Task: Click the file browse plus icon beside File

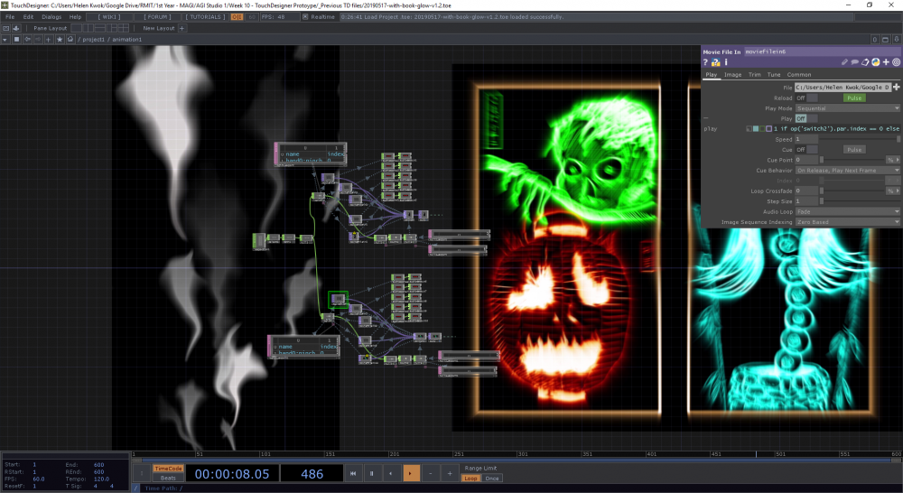Action: coord(897,87)
